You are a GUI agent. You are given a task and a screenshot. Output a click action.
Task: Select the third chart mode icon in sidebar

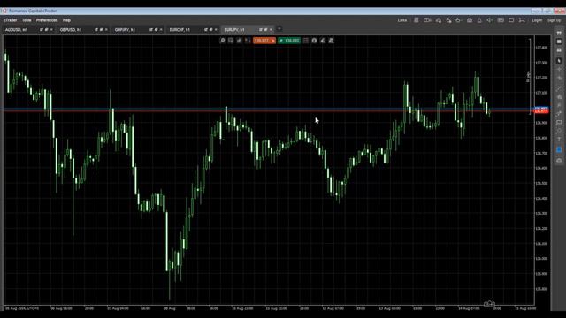click(559, 50)
